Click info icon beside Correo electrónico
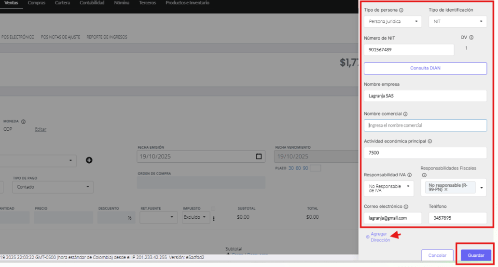The image size is (498, 267). pyautogui.click(x=406, y=207)
